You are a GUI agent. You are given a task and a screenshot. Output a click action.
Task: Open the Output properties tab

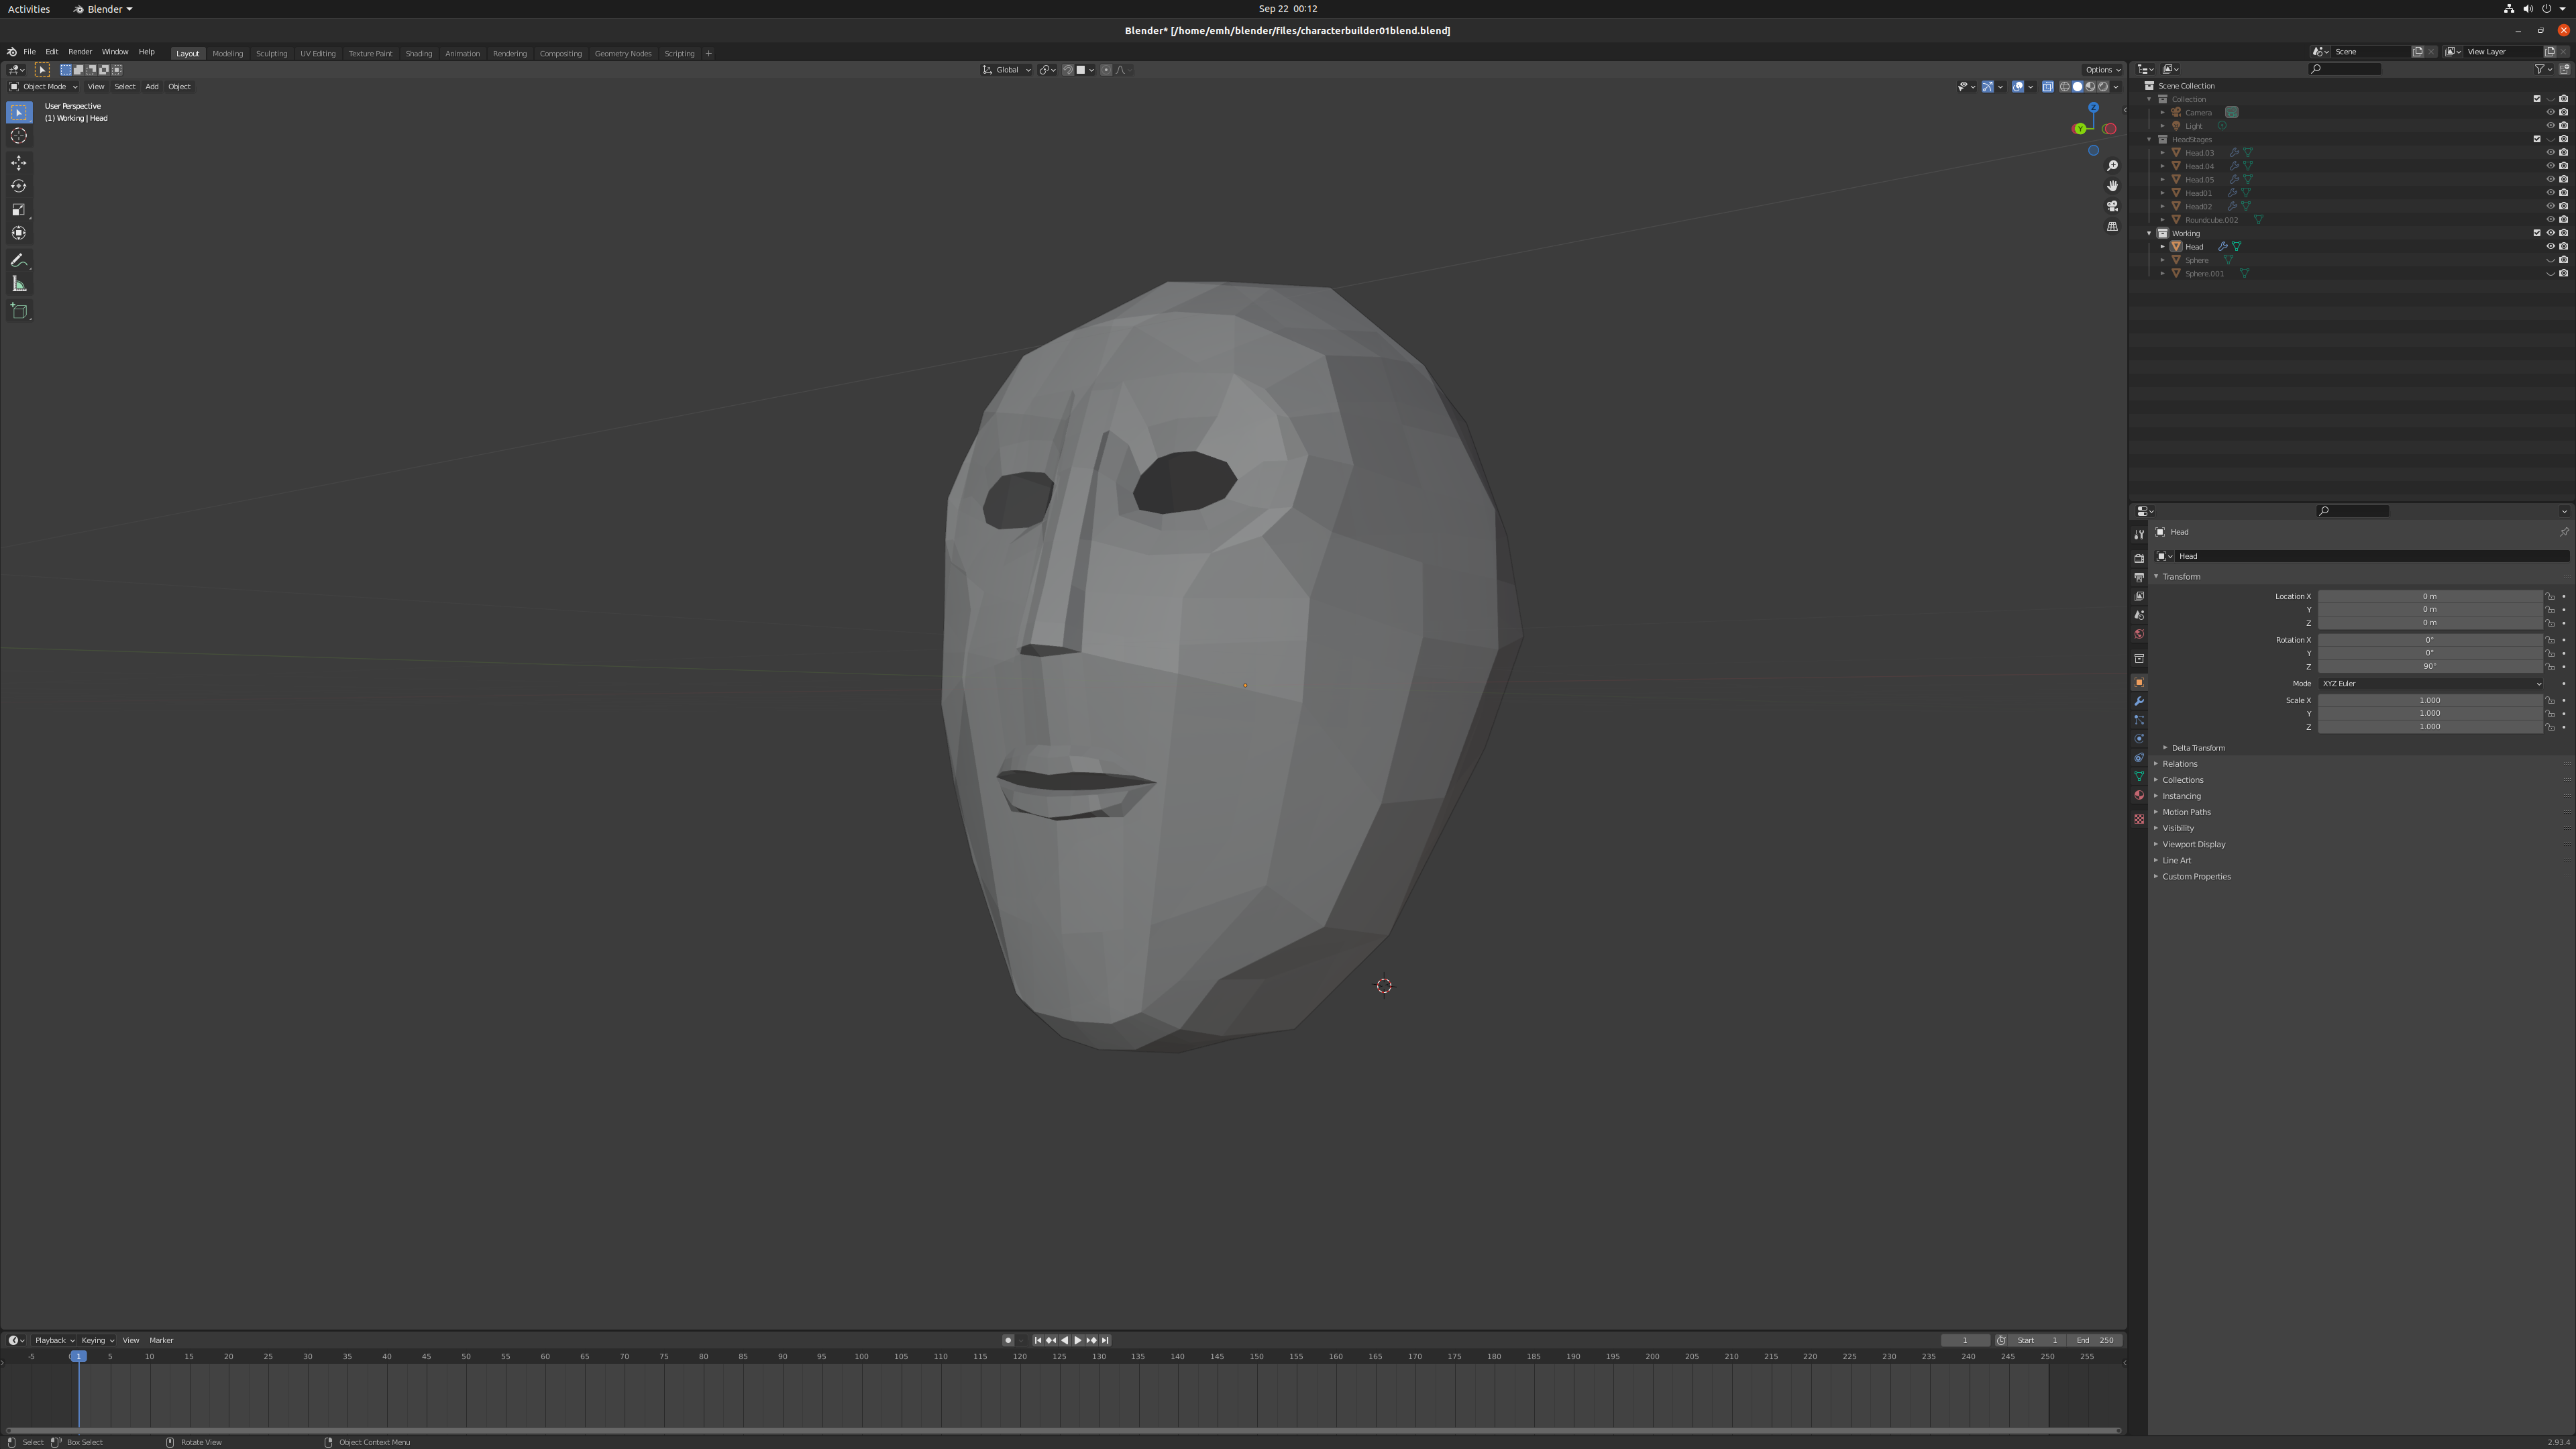tap(2139, 577)
